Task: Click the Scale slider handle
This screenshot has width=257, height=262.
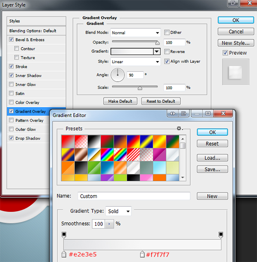Action: point(140,88)
